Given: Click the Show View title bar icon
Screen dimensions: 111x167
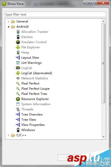Looking at the screenshot, I should click(4, 4).
